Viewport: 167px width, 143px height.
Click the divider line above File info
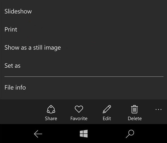point(84,76)
